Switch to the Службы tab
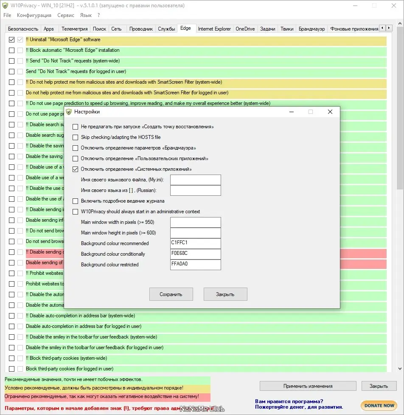This screenshot has height=415, width=404. pos(166,29)
